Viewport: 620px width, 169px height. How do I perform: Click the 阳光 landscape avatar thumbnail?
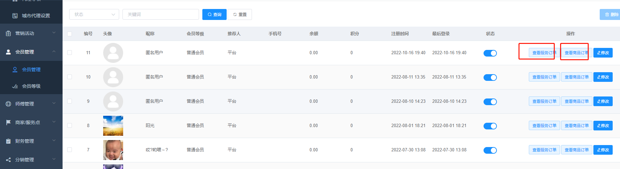click(x=113, y=126)
